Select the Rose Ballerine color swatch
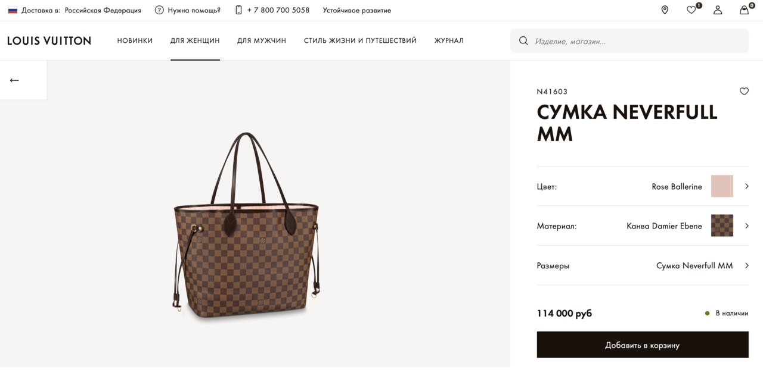 tap(722, 186)
